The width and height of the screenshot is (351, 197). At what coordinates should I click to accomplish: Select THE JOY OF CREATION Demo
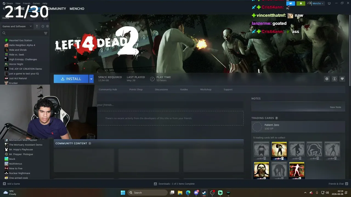26,69
